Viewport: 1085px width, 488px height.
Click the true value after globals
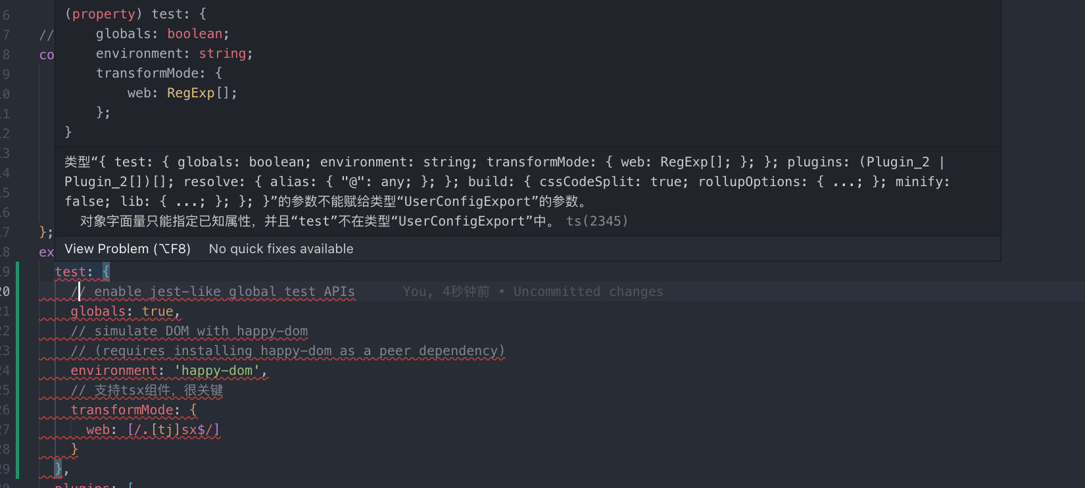coord(157,311)
